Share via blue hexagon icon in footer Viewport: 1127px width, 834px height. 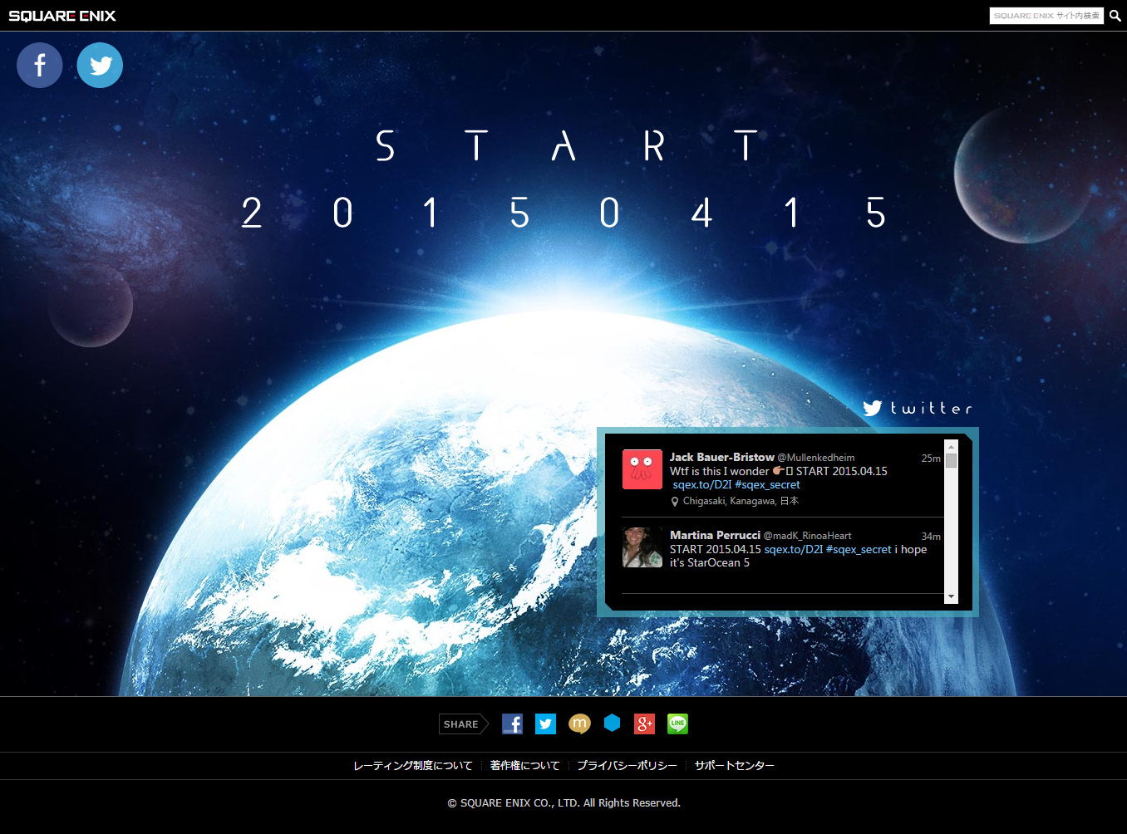click(612, 723)
